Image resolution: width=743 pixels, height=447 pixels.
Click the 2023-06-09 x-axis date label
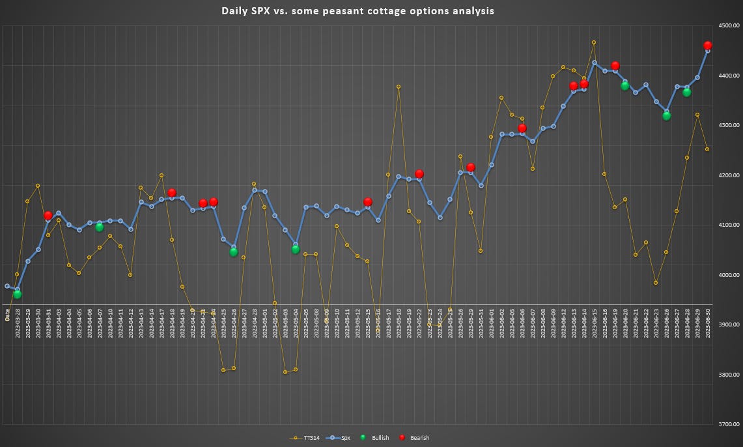(553, 323)
